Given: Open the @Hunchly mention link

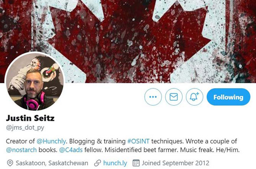Looking at the screenshot, I should click(x=51, y=141).
